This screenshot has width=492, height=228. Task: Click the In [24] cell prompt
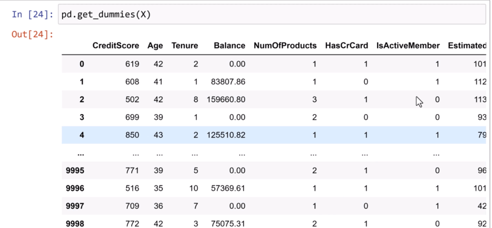33,14
